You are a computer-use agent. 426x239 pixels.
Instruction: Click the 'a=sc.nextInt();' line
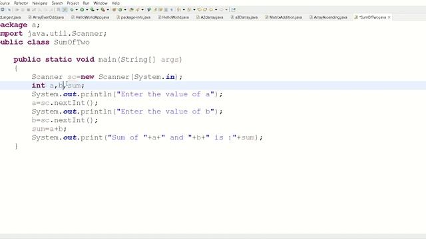coord(65,103)
